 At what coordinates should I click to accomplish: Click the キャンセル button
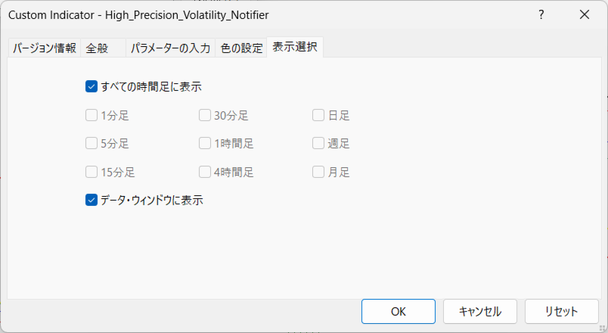coord(480,311)
